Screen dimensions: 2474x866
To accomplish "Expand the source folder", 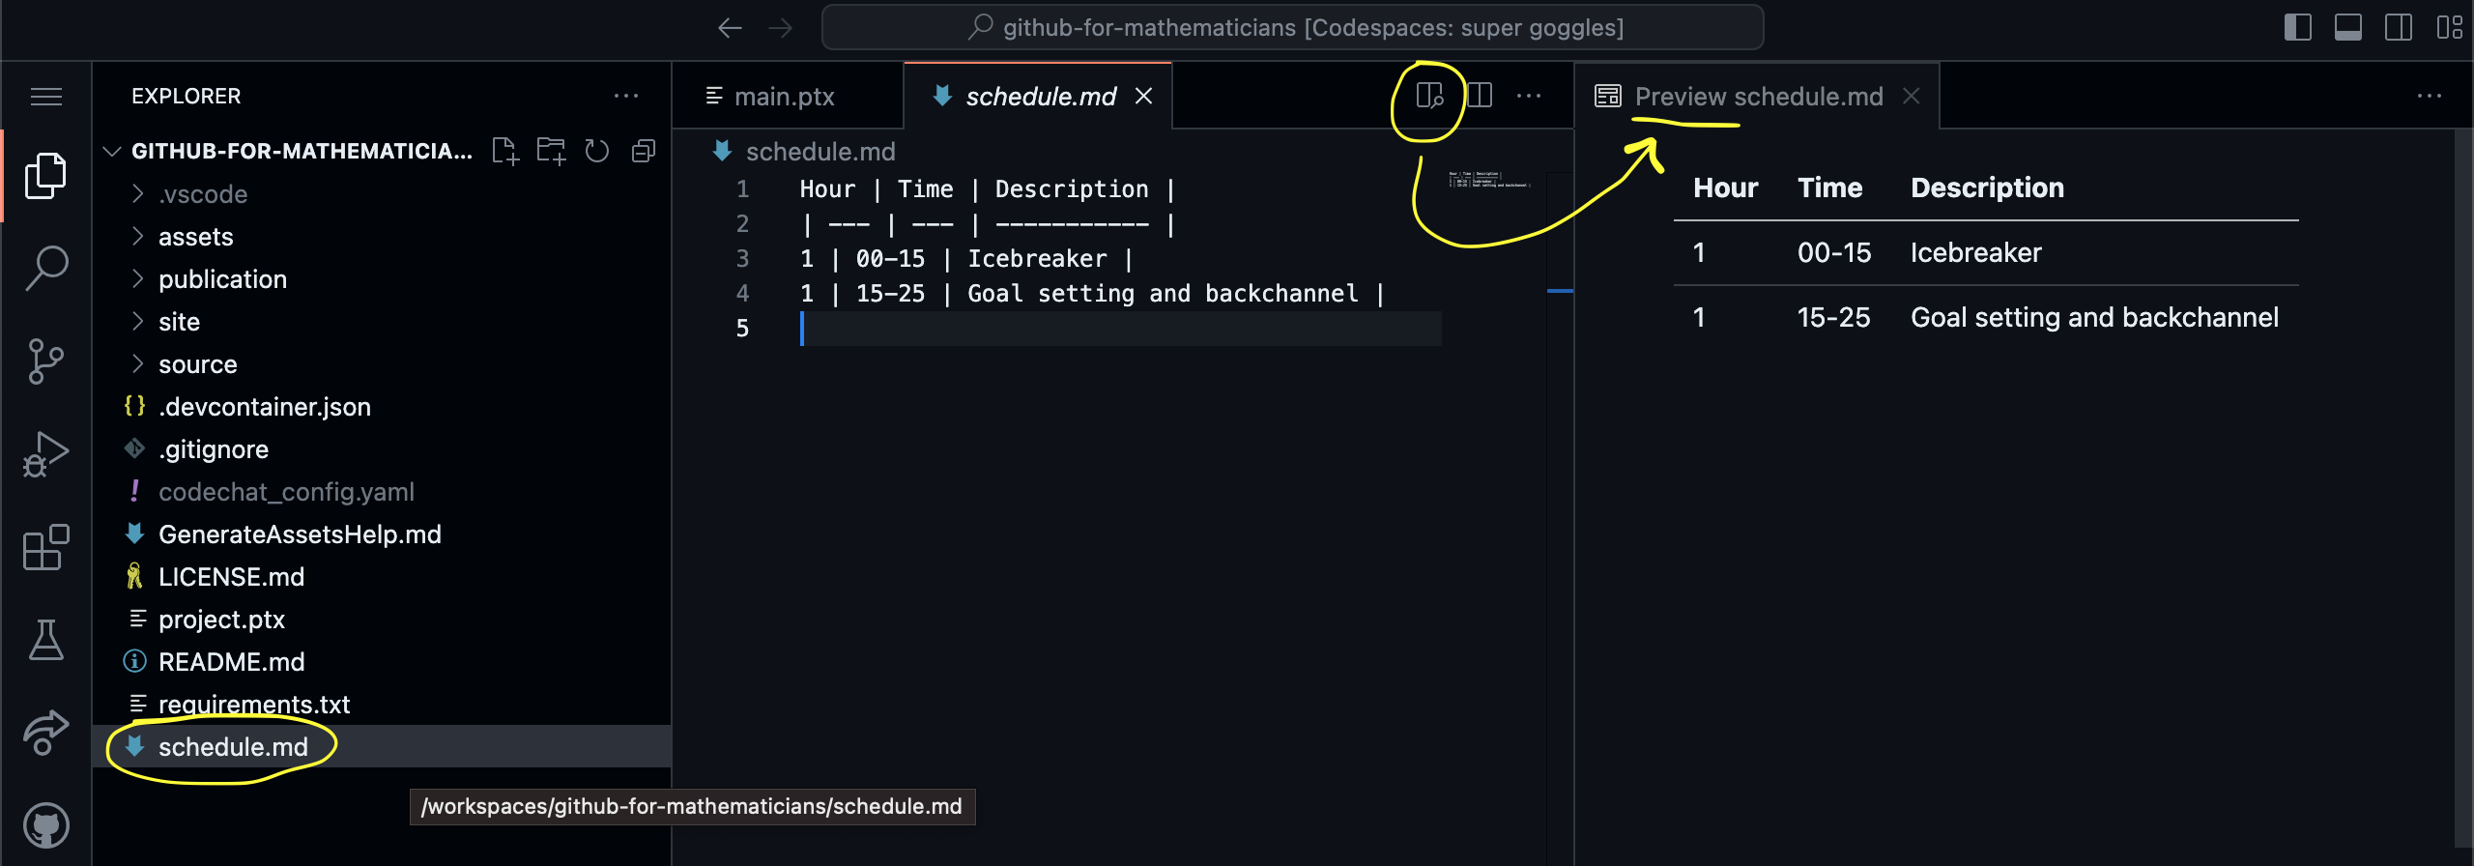I will coord(197,364).
